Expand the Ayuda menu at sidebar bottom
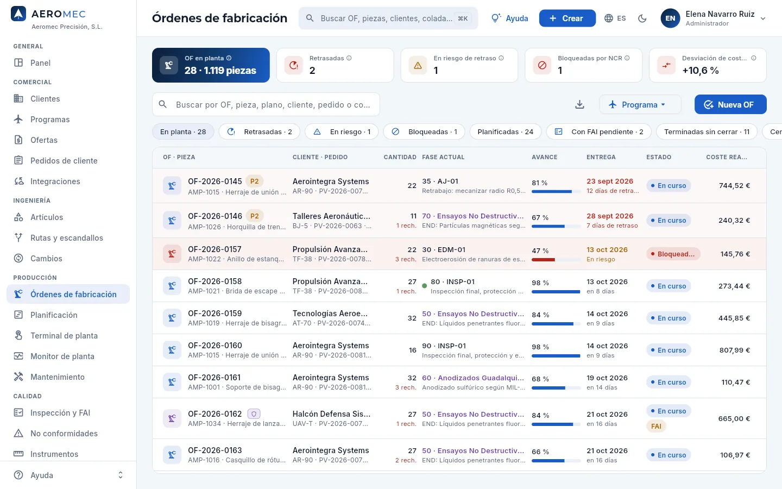782x489 pixels. (x=68, y=475)
